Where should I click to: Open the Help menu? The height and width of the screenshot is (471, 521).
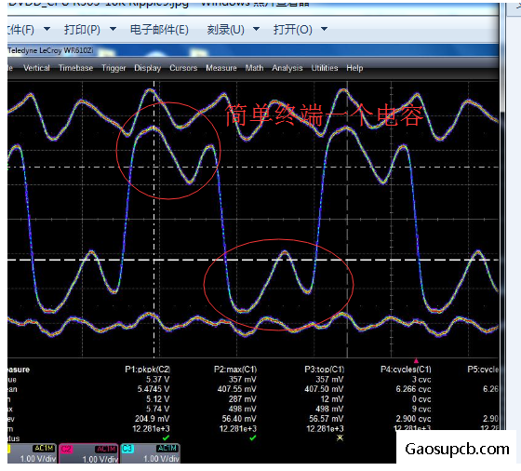coord(354,68)
